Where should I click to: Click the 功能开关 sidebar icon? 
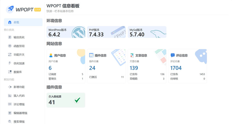point(10,55)
